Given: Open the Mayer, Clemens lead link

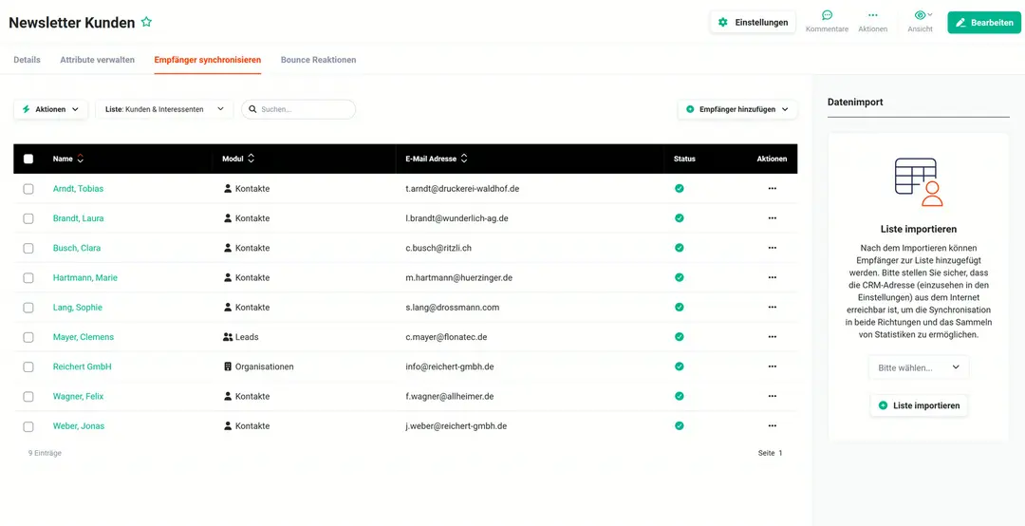Looking at the screenshot, I should click(x=83, y=337).
